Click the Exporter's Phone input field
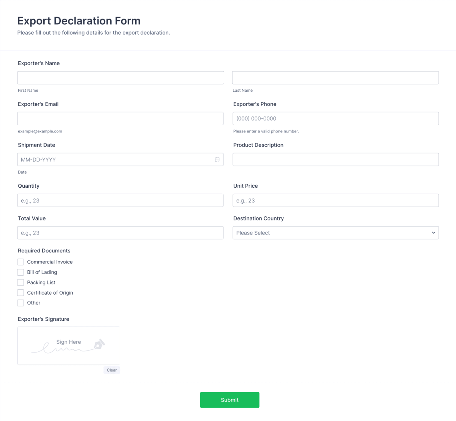 (x=336, y=118)
